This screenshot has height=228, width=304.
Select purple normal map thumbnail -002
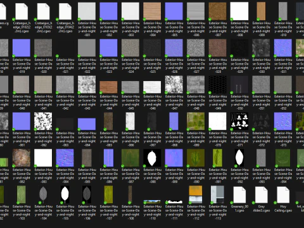(108, 11)
